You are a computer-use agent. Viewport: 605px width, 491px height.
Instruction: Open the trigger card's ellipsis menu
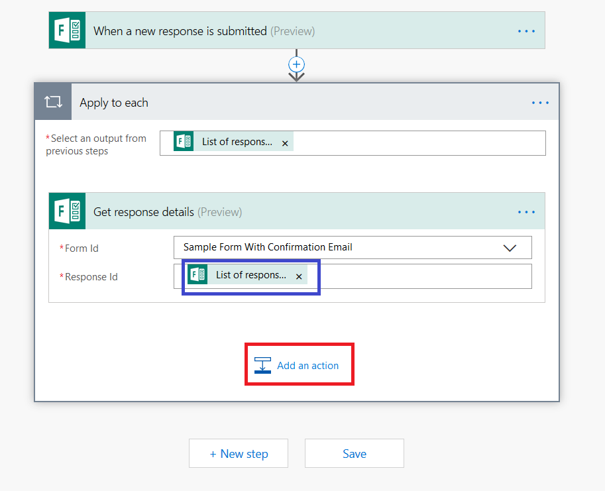(526, 31)
